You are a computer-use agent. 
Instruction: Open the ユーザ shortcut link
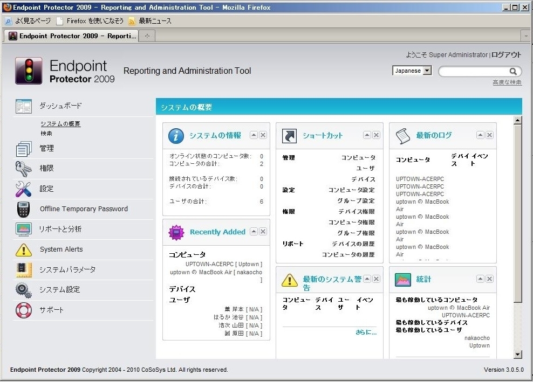(x=365, y=169)
